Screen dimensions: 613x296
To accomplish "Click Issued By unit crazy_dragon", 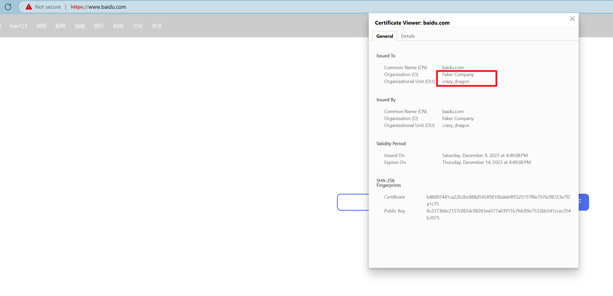I will click(x=456, y=125).
